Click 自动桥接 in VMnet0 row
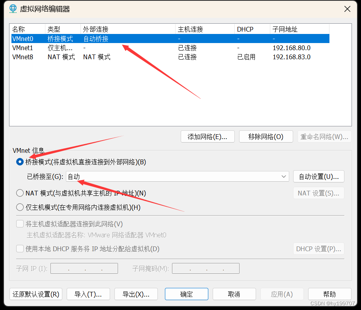361x310 pixels. coord(96,39)
